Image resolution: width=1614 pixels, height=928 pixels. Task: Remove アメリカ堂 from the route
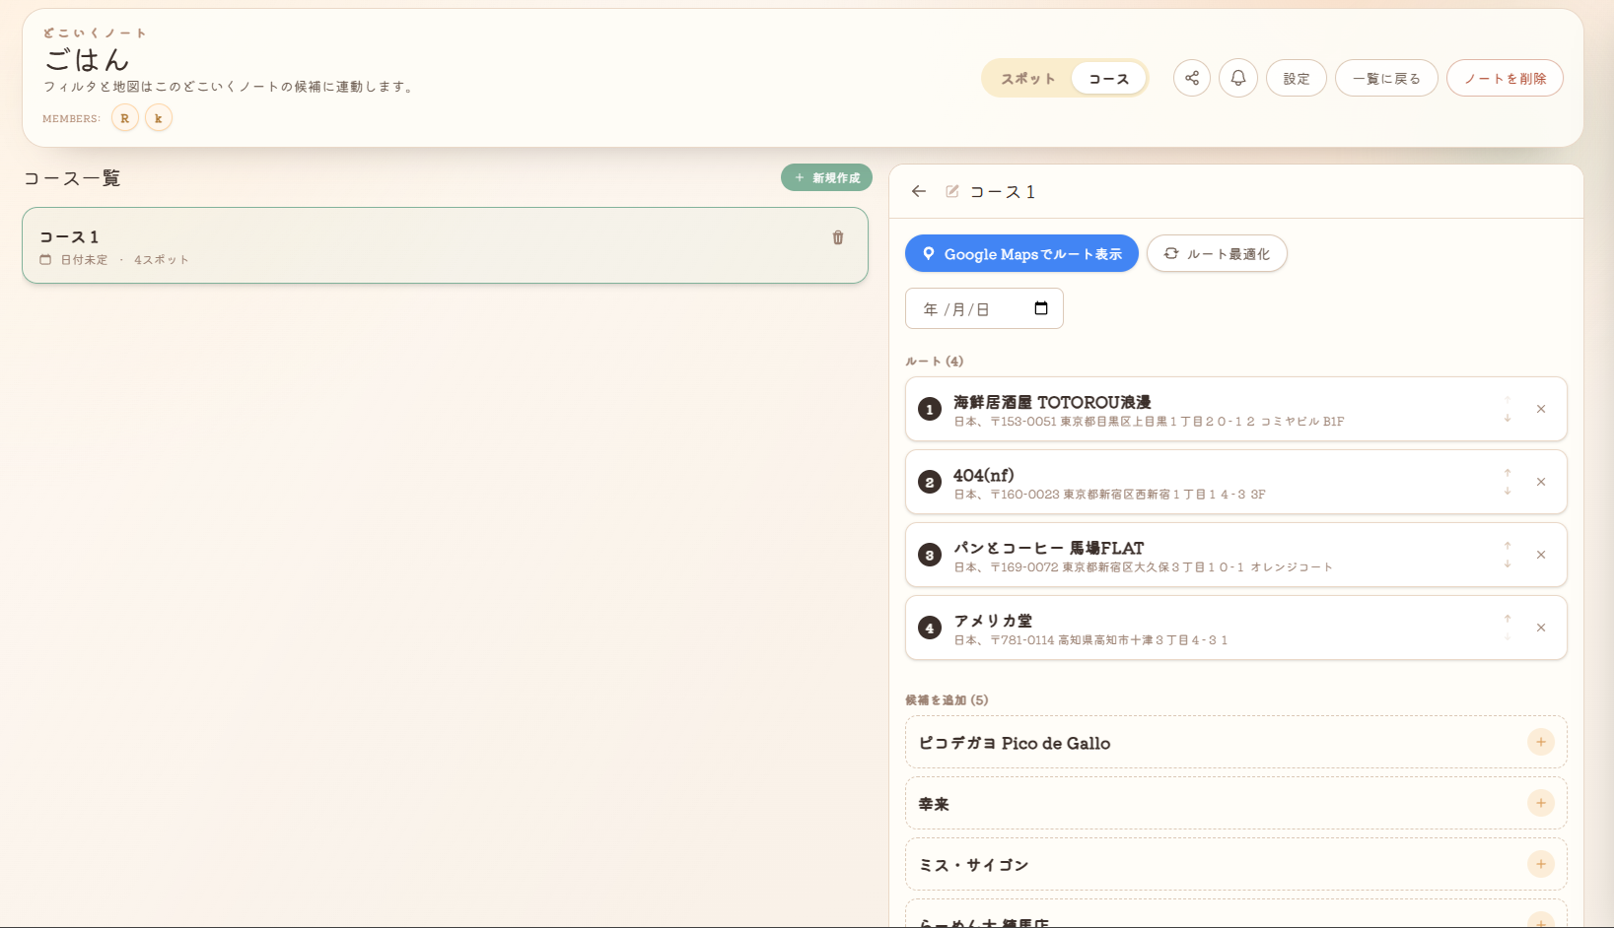click(x=1540, y=628)
